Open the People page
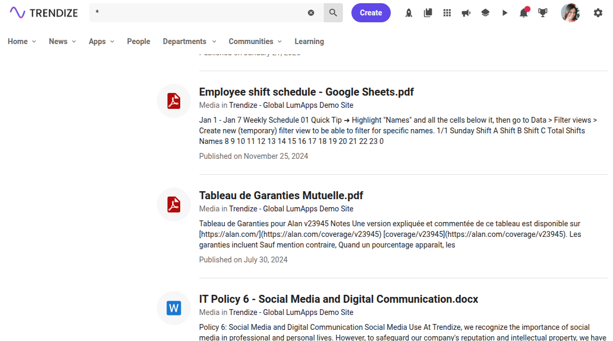The image size is (613, 341). point(138,41)
